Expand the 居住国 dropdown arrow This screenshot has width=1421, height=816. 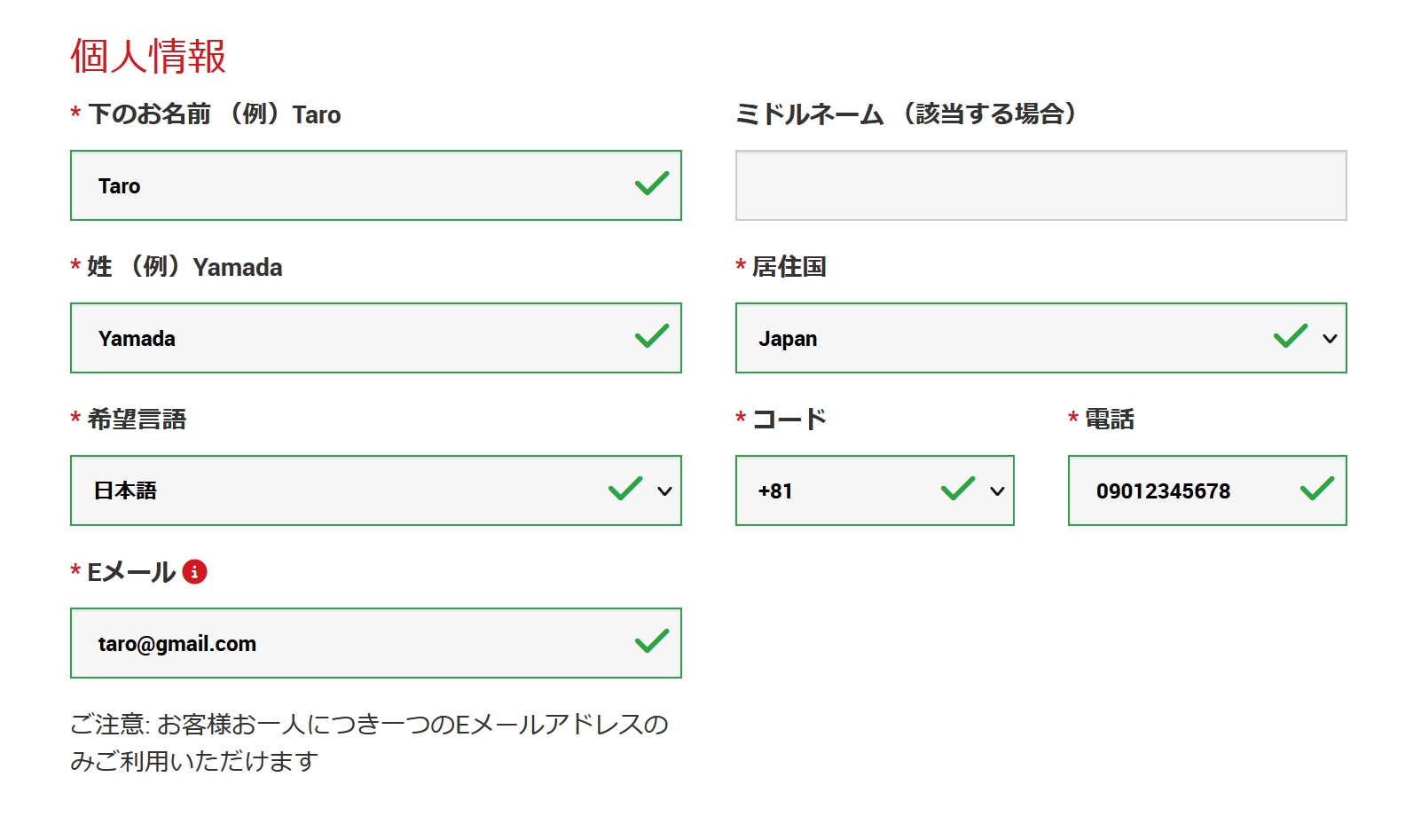click(1330, 339)
